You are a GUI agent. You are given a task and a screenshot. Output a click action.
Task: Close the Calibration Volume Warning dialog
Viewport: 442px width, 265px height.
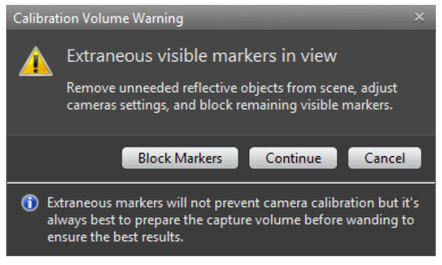tap(419, 18)
